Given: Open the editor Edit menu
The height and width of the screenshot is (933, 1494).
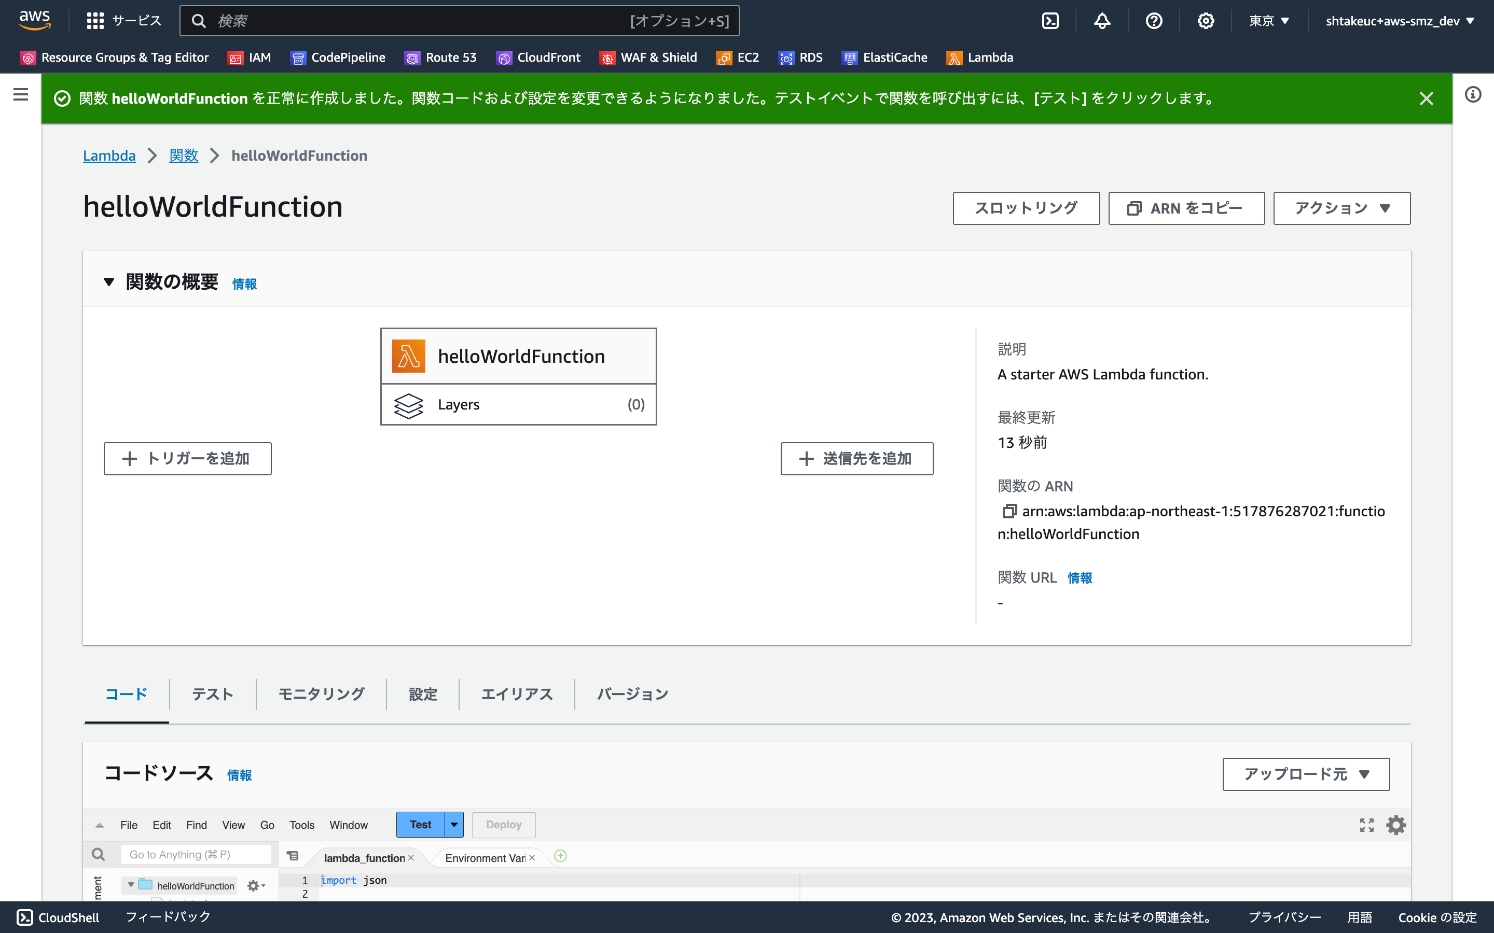Looking at the screenshot, I should (162, 825).
